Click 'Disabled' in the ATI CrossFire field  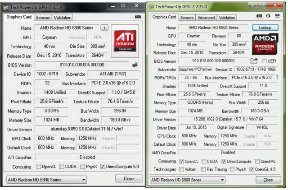(87, 157)
